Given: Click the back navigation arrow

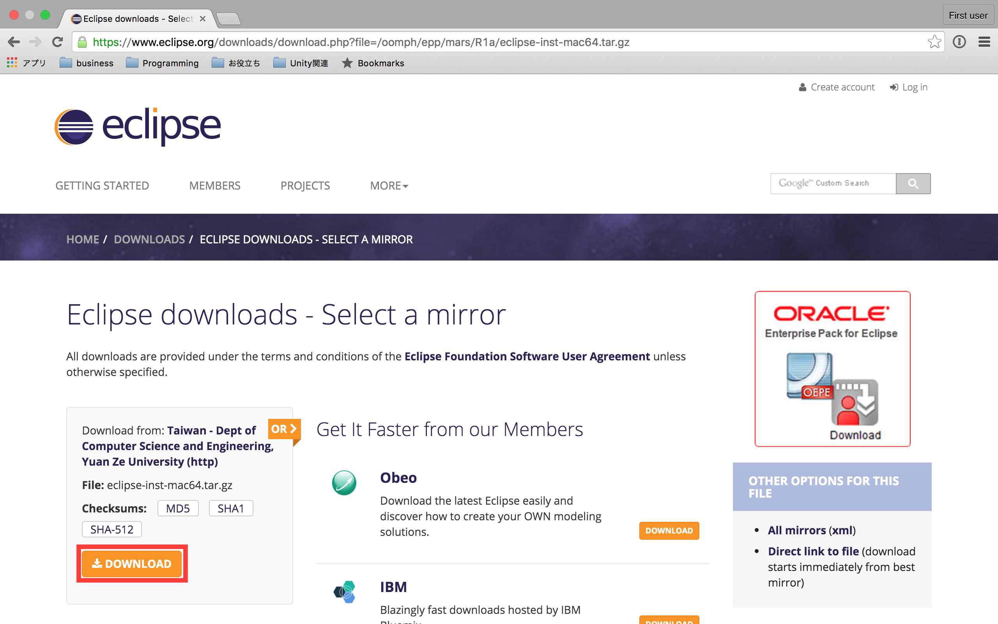Looking at the screenshot, I should [x=14, y=42].
